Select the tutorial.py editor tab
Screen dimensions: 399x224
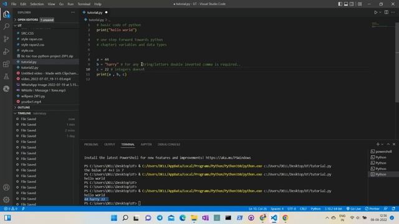(x=95, y=12)
